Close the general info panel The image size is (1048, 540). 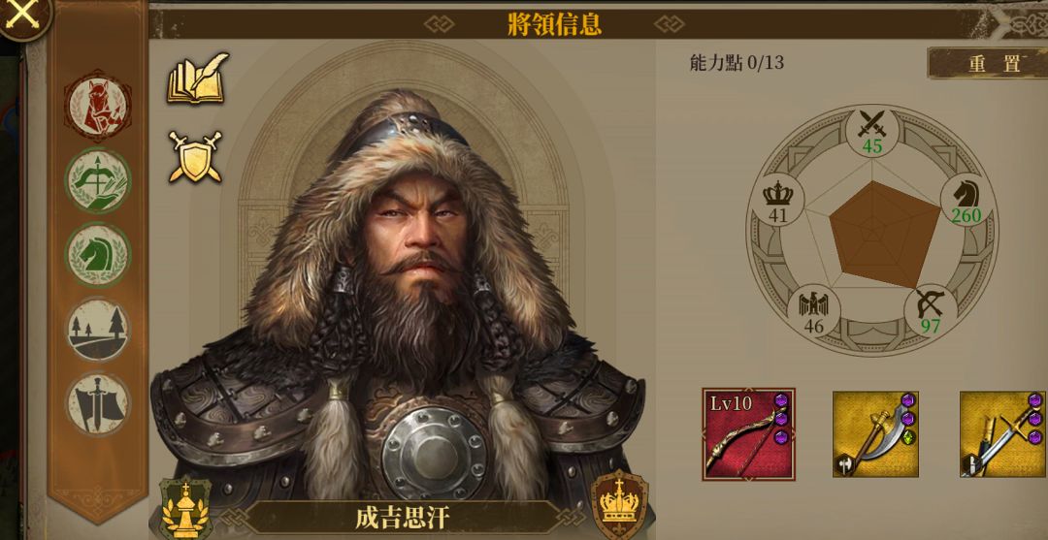tap(22, 16)
